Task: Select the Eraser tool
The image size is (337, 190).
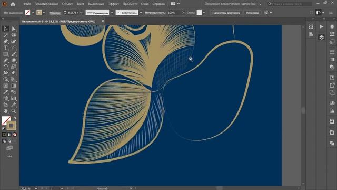Action: [14, 60]
